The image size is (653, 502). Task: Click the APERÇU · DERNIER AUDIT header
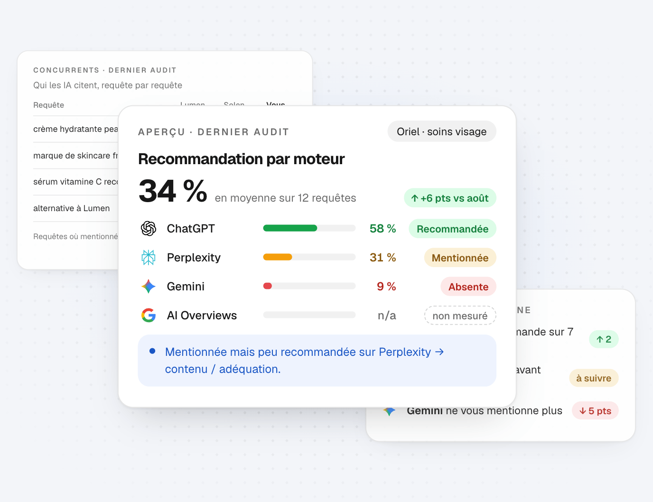pyautogui.click(x=214, y=132)
